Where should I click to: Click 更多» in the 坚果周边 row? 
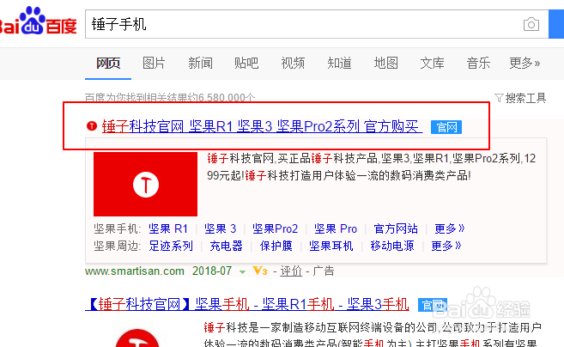[x=446, y=247]
